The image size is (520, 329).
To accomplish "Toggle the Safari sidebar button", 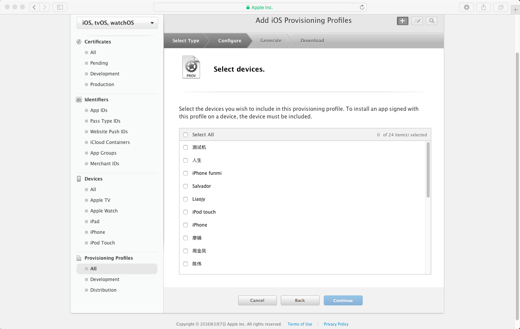I will point(60,7).
